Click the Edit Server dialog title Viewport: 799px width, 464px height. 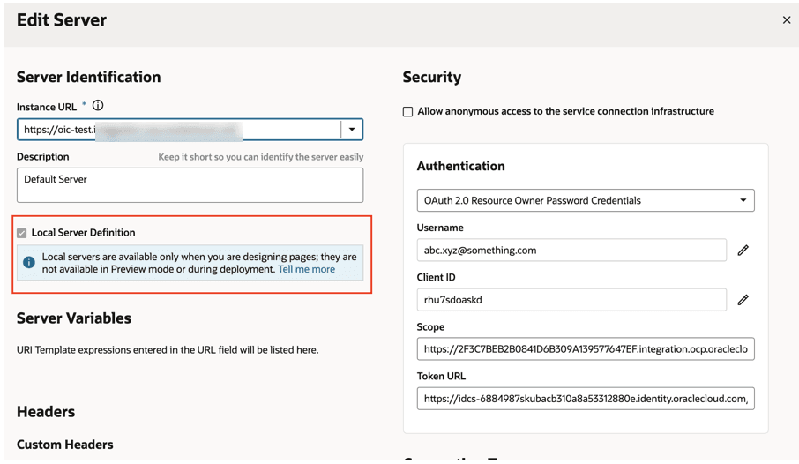click(x=62, y=20)
